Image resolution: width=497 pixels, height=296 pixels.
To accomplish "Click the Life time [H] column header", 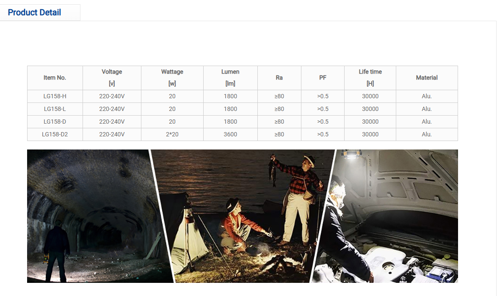I will coord(370,77).
